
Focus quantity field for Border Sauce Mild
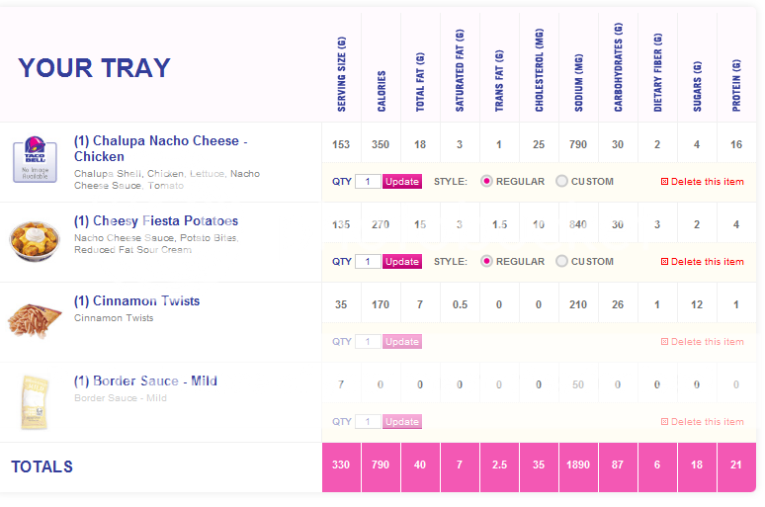368,422
